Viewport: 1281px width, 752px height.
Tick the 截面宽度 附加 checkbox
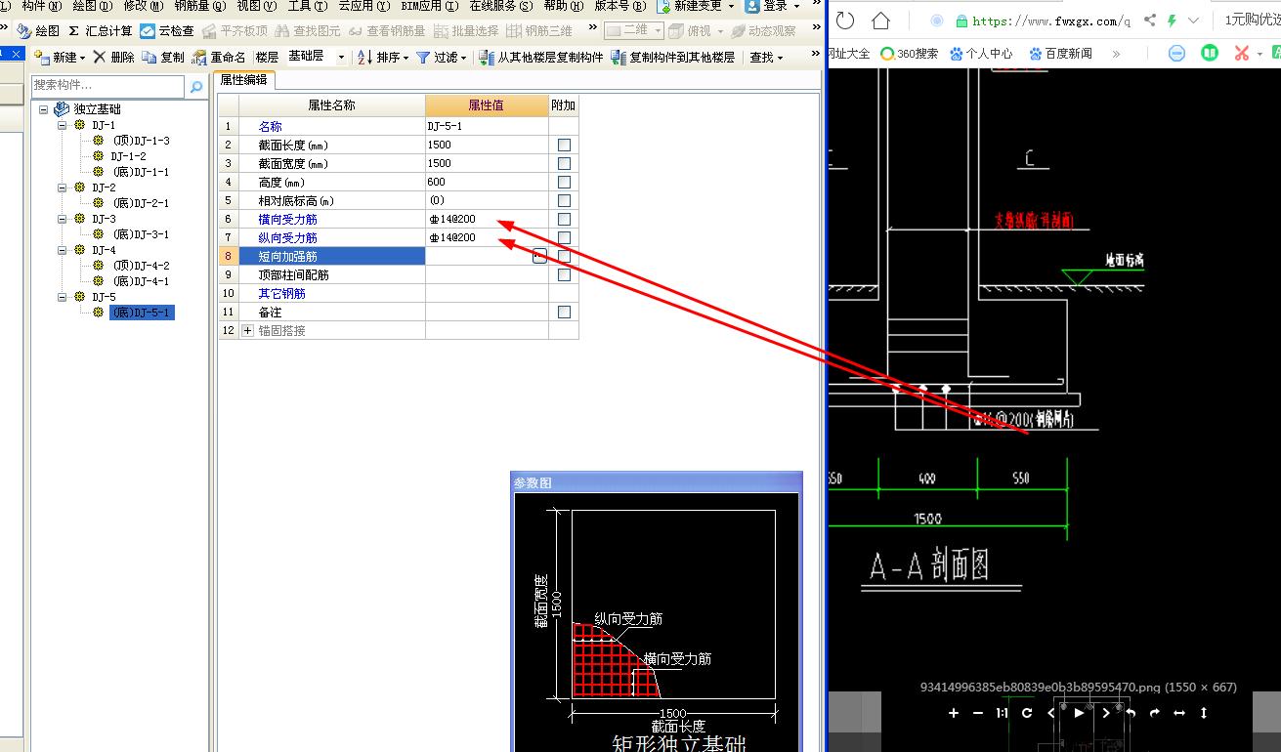coord(564,163)
